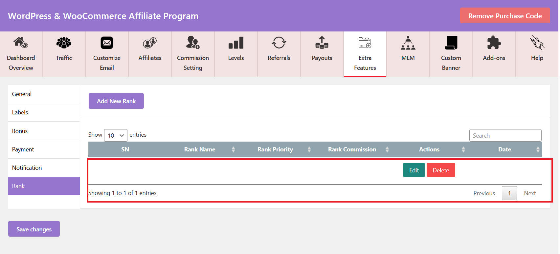560x254 pixels.
Task: Open the Commission Setting gear-people icon
Action: [193, 43]
